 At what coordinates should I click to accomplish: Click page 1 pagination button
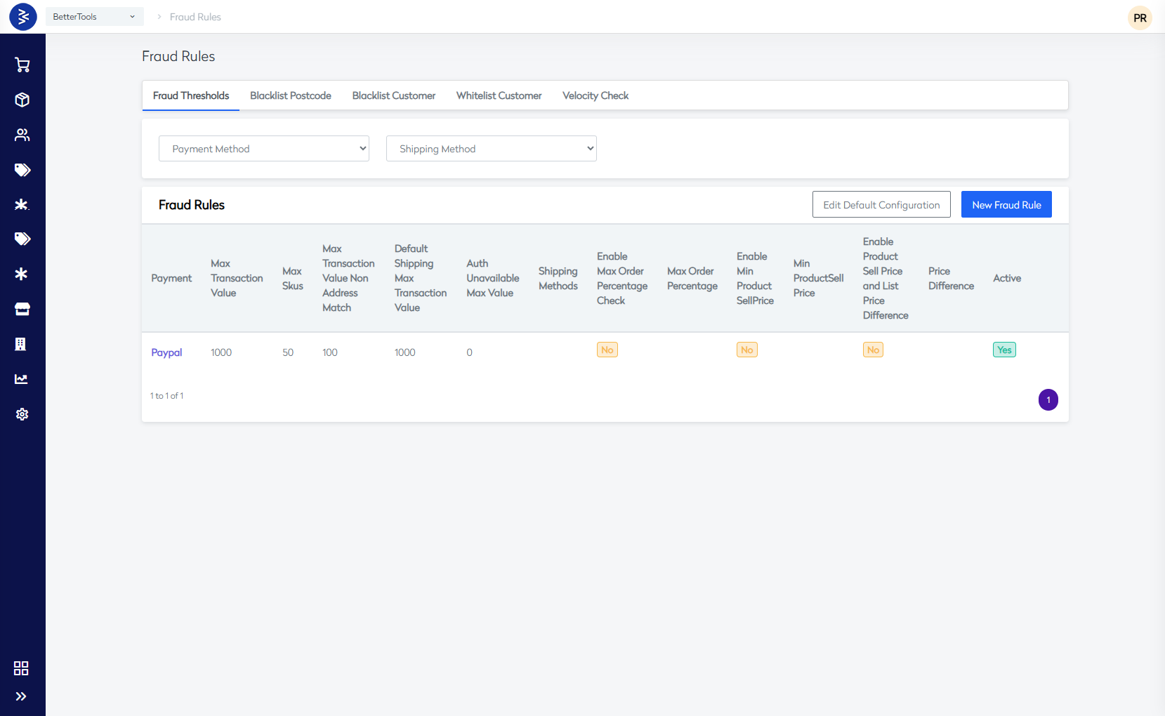[1048, 400]
